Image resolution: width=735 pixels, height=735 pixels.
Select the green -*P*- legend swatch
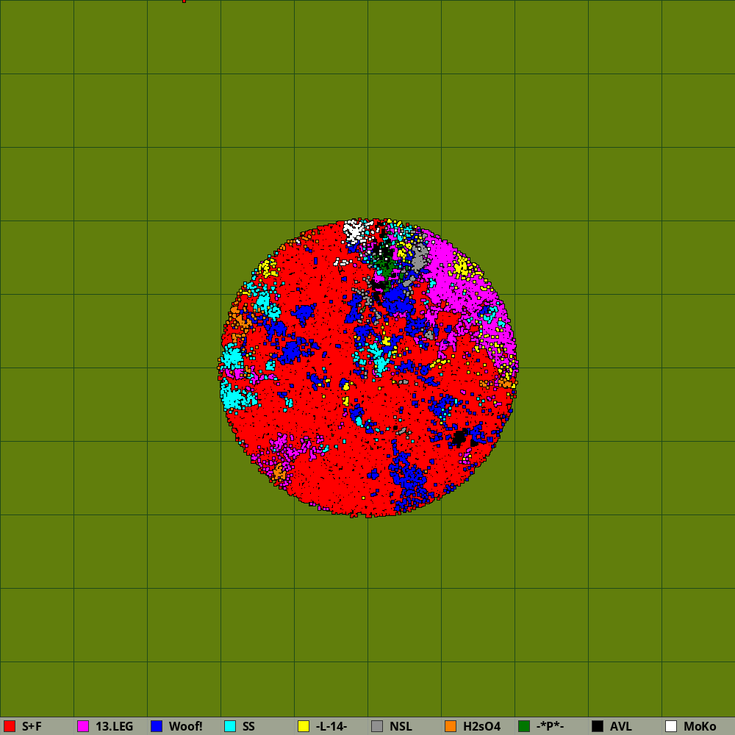coord(524,726)
